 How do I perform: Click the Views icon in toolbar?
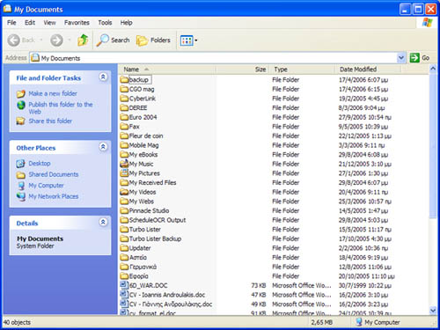tap(187, 40)
